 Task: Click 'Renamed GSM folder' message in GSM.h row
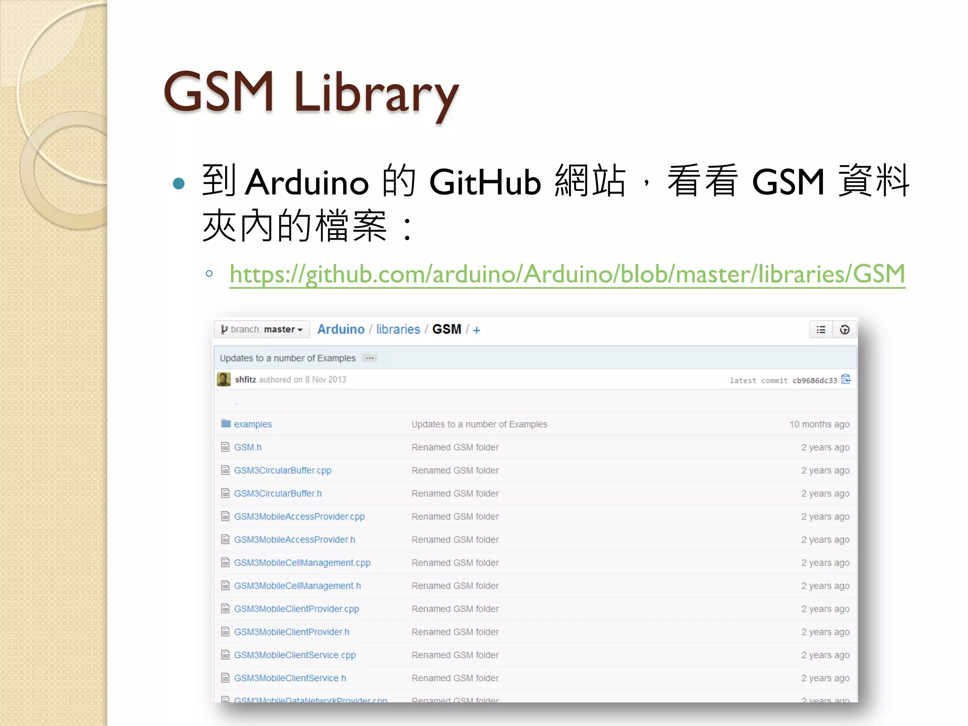click(x=455, y=447)
